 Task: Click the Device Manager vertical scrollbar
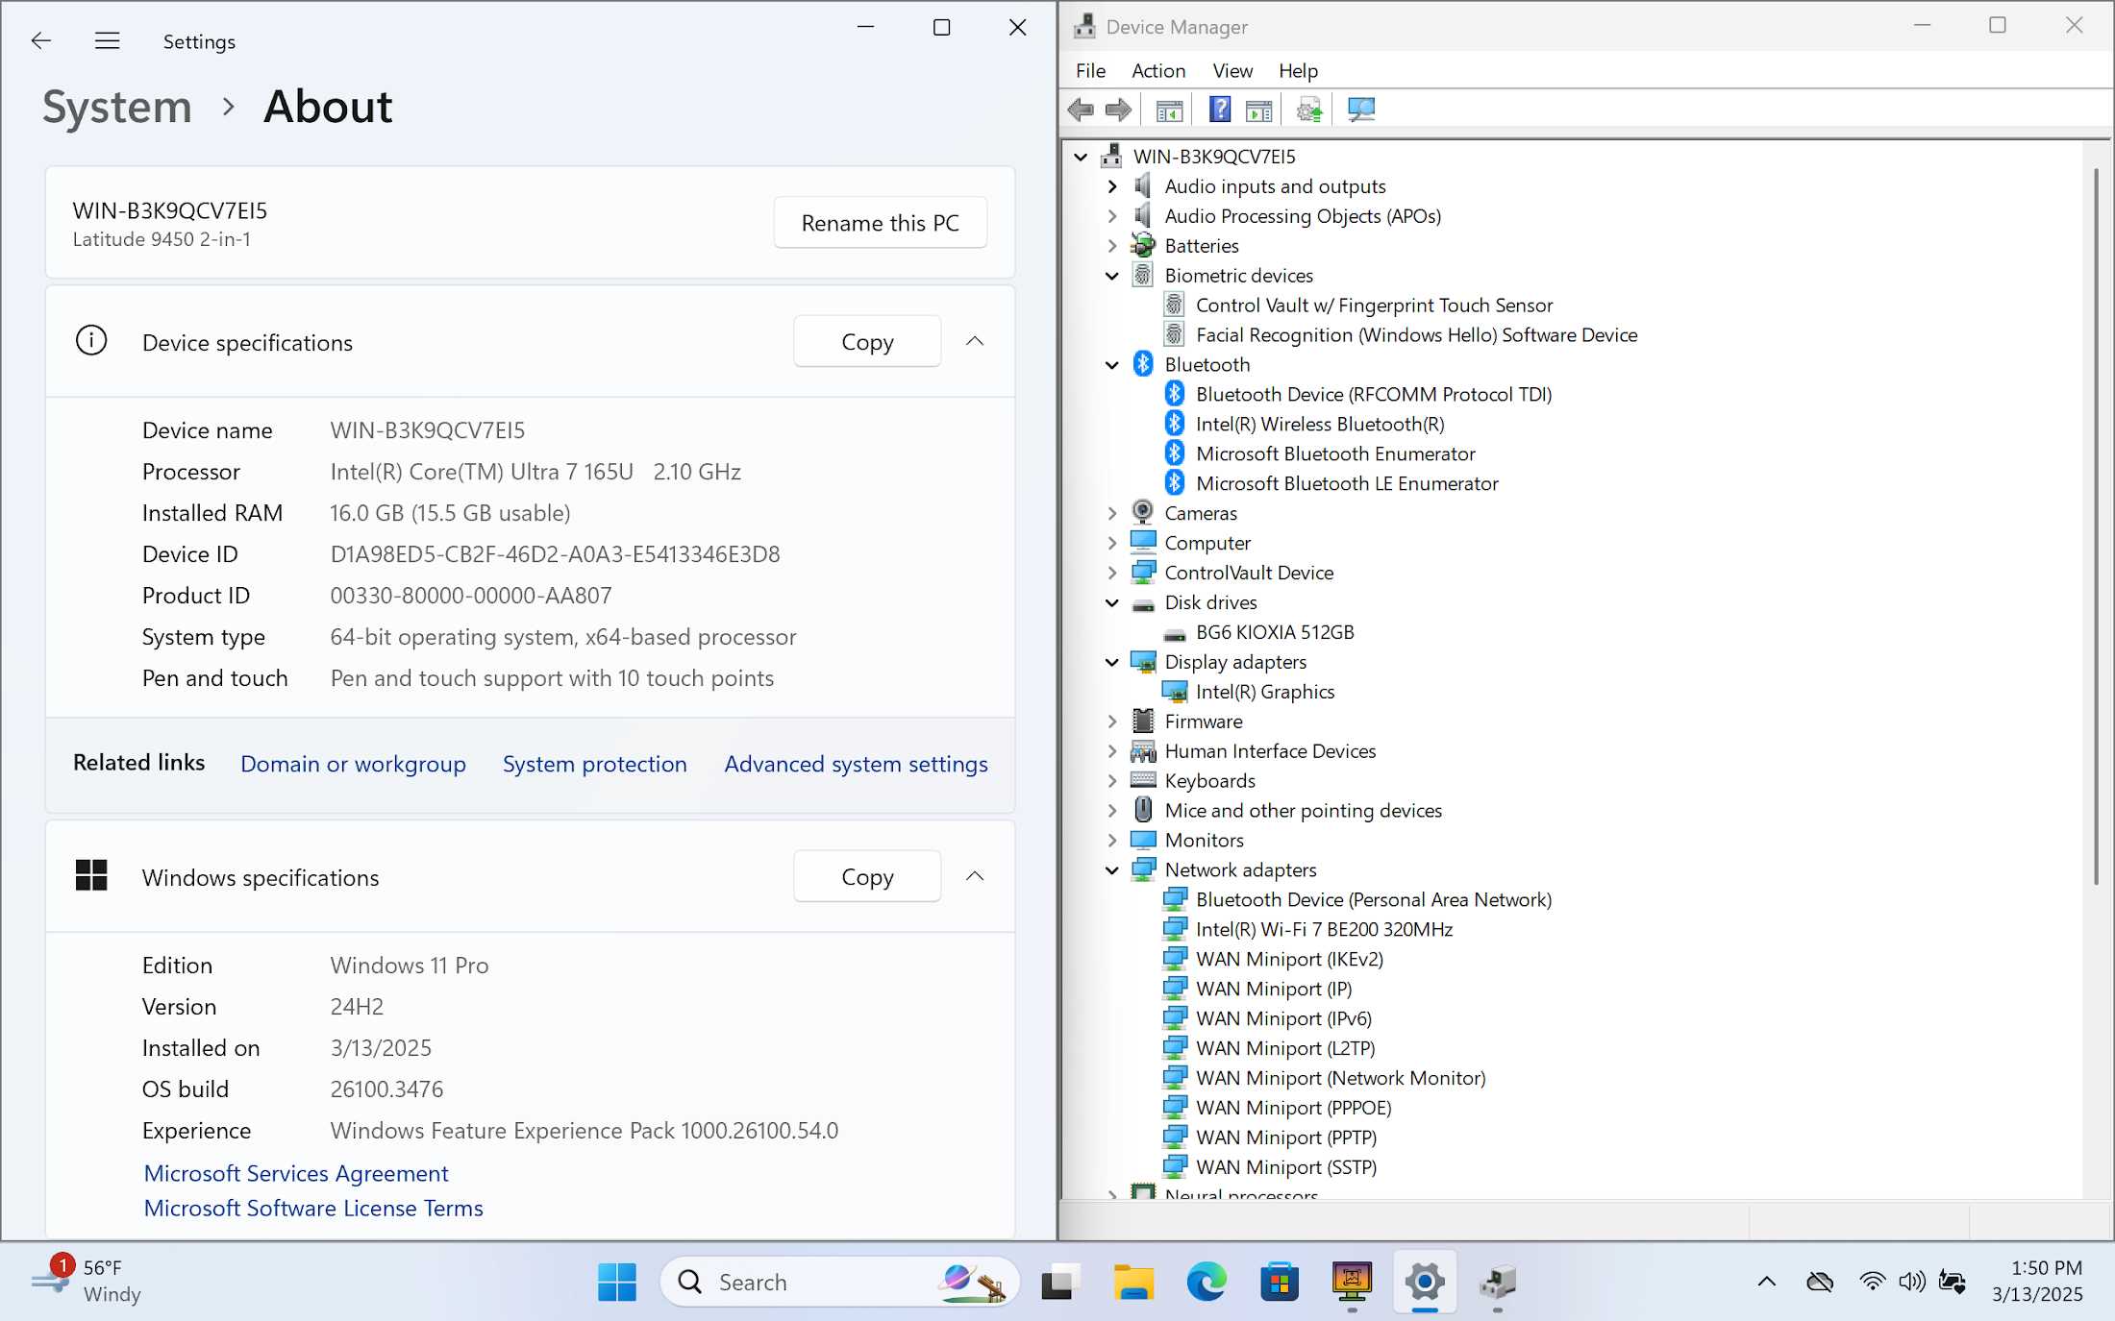click(x=2096, y=526)
